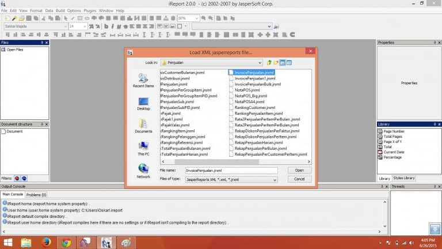This screenshot has height=249, width=442.
Task: Open the font name dropdown
Action: pyautogui.click(x=65, y=27)
